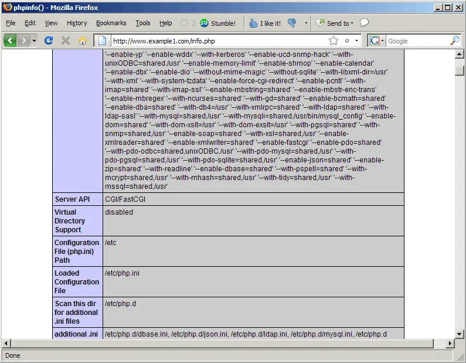Click the horizontal scrollbar right arrow
Screen dimensions: 466x363
click(x=450, y=344)
